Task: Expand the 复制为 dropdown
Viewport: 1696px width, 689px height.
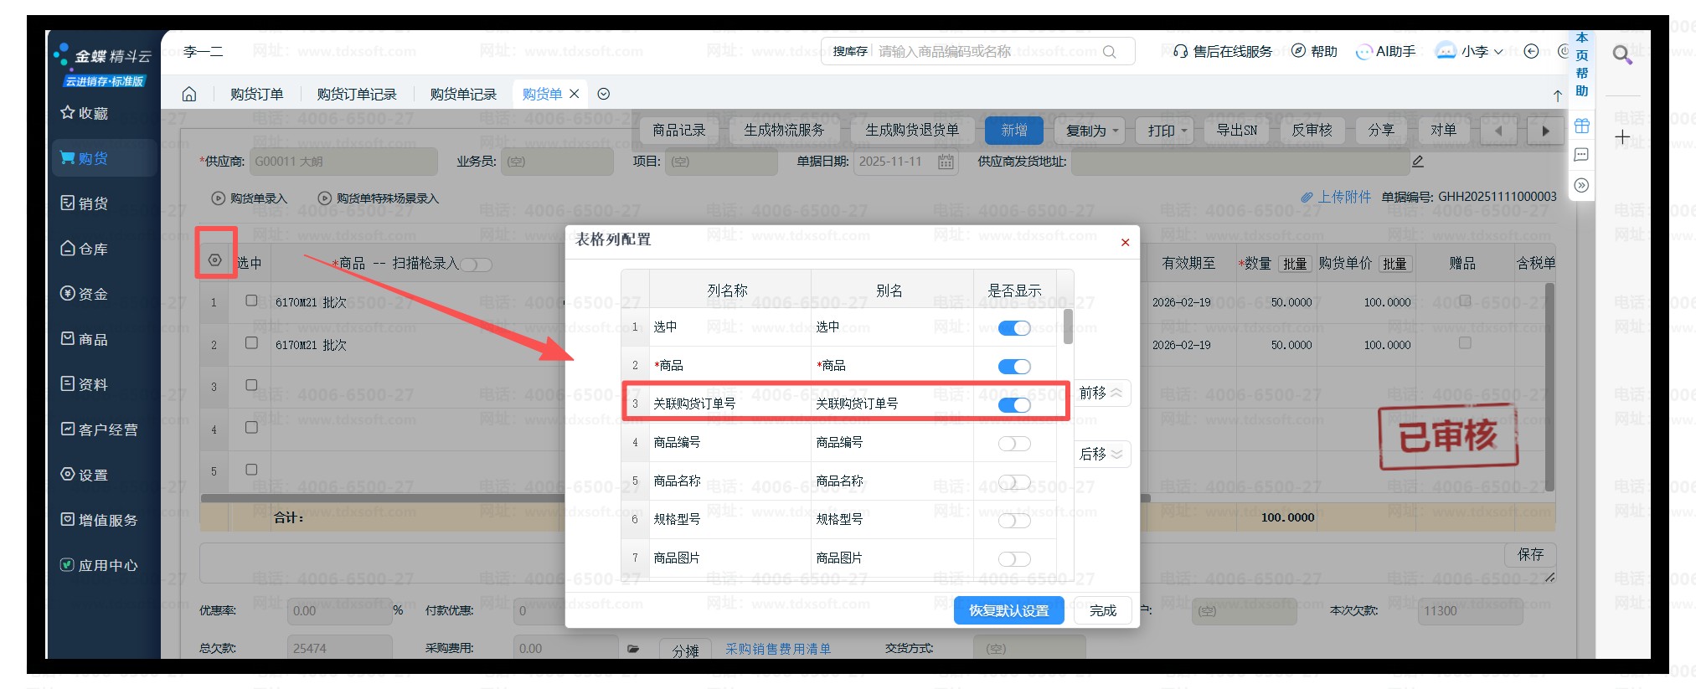Action: [x=1092, y=131]
